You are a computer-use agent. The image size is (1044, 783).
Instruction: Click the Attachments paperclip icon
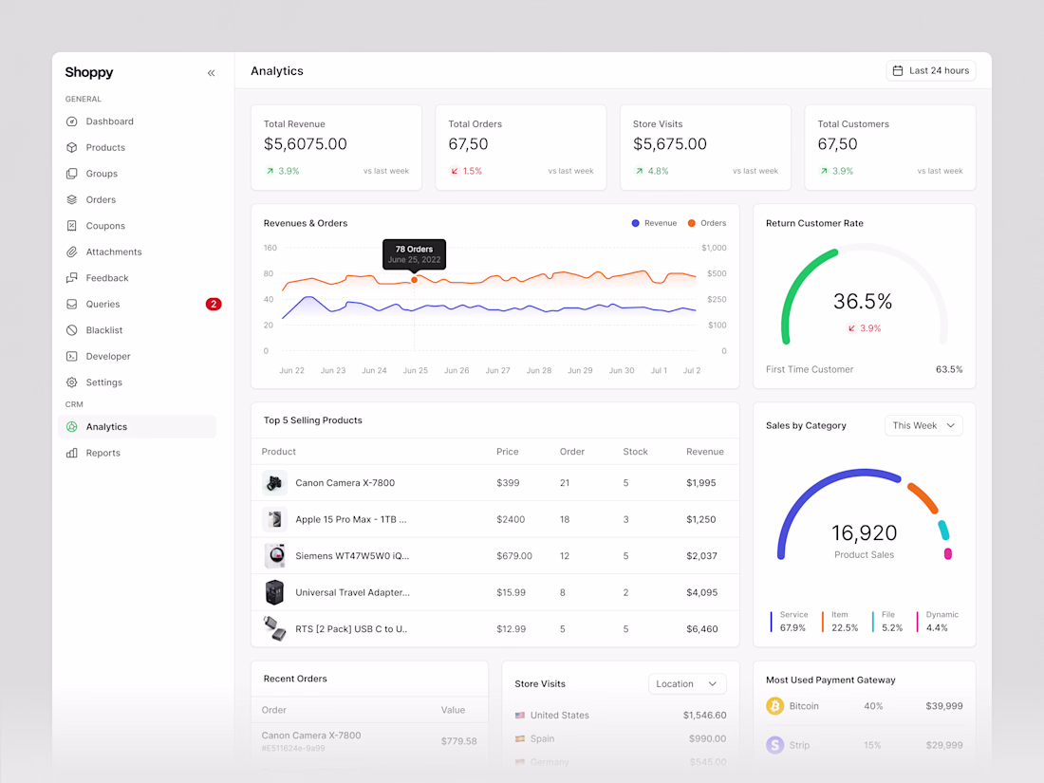(x=72, y=252)
